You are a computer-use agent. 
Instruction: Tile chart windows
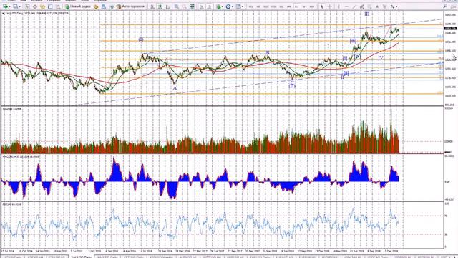[x=192, y=6]
